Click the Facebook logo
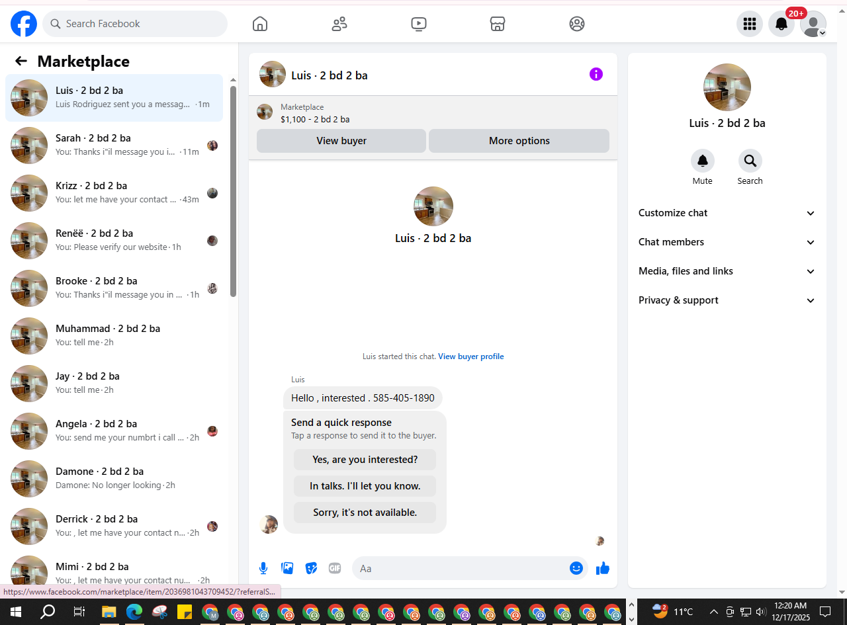847x625 pixels. click(x=24, y=24)
